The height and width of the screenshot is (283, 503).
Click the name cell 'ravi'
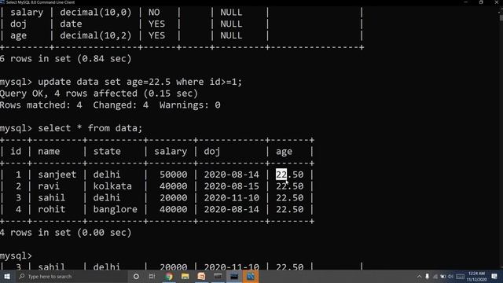click(x=49, y=186)
